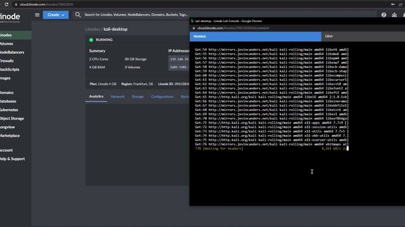Click the search magnifier icon
The height and width of the screenshot is (227, 405).
(x=78, y=15)
